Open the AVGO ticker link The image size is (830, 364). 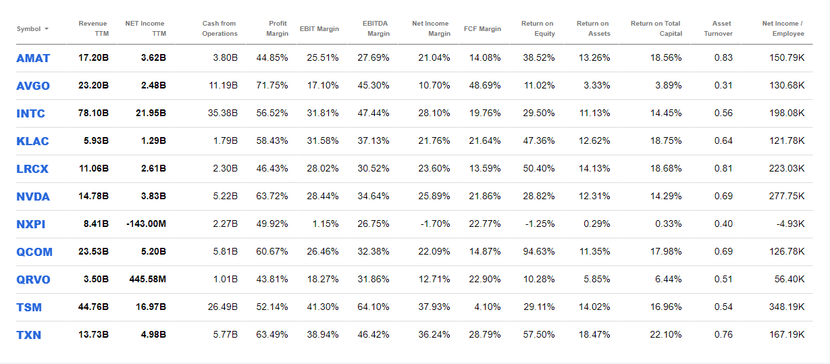(33, 86)
